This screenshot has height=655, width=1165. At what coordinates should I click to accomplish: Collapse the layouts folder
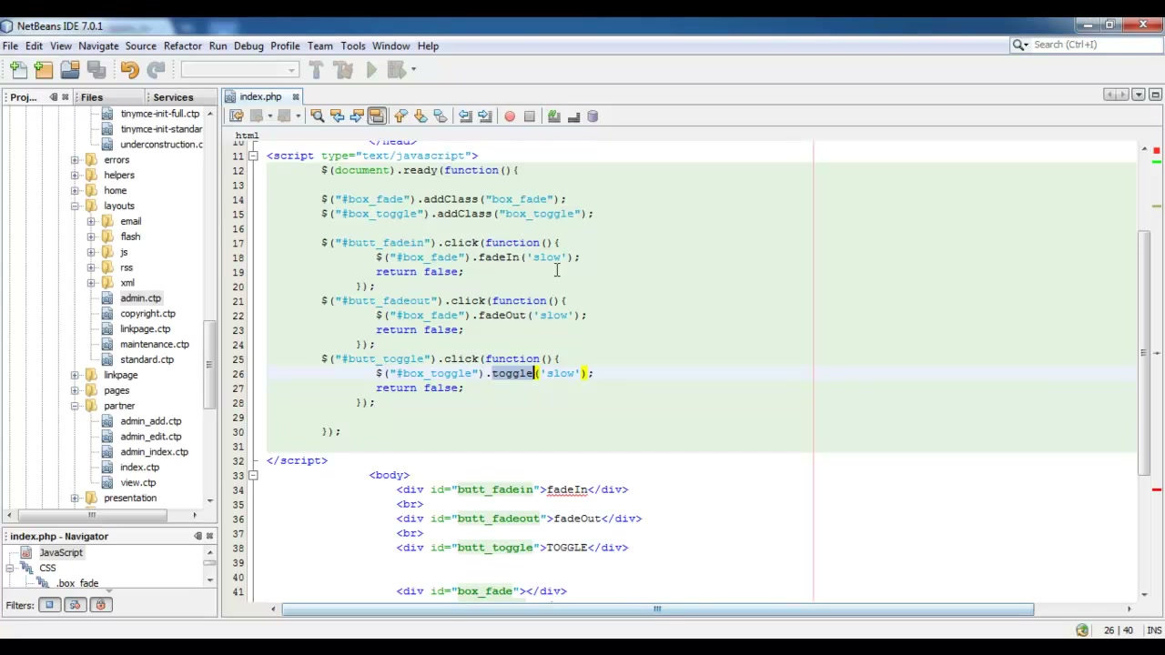75,207
